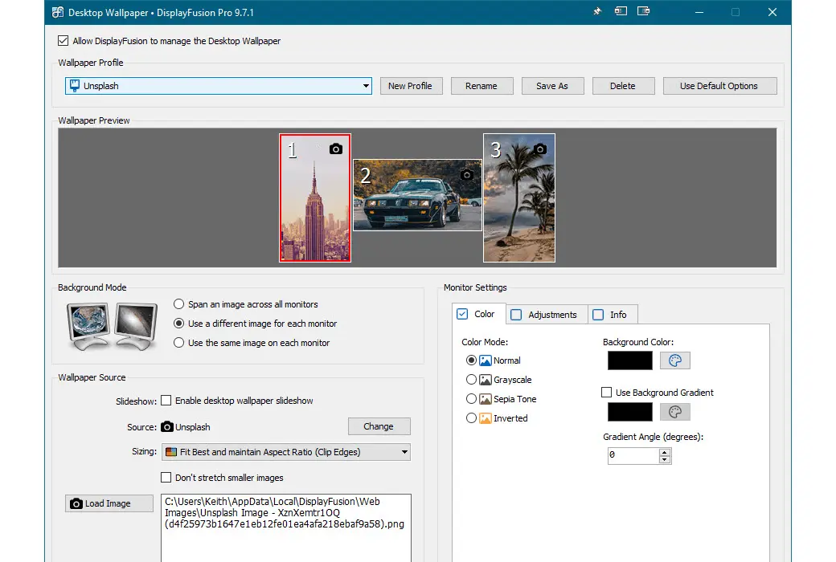Enable Use Background Gradient checkbox

tap(606, 392)
